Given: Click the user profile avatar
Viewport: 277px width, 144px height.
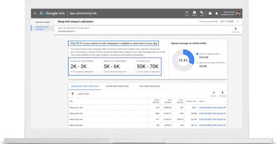Looking at the screenshot, I should click(238, 13).
